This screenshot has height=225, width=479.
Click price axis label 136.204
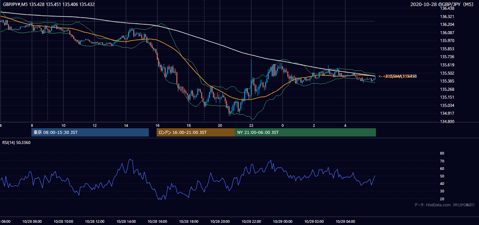[447, 24]
